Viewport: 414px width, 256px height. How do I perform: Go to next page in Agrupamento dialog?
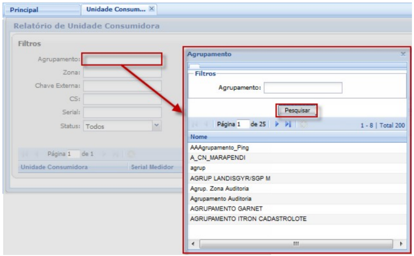coord(277,124)
